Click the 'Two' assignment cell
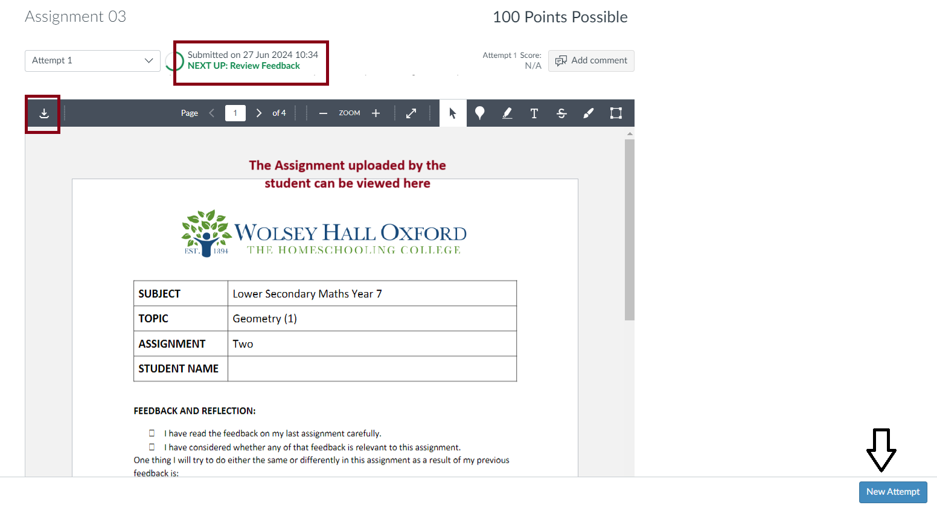The image size is (937, 505). coord(372,343)
